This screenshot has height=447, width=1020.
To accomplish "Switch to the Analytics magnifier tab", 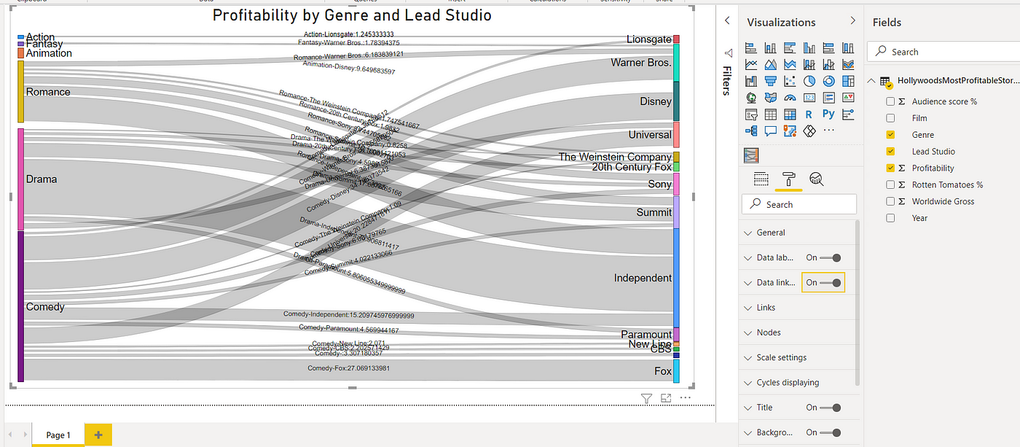I will tap(816, 179).
